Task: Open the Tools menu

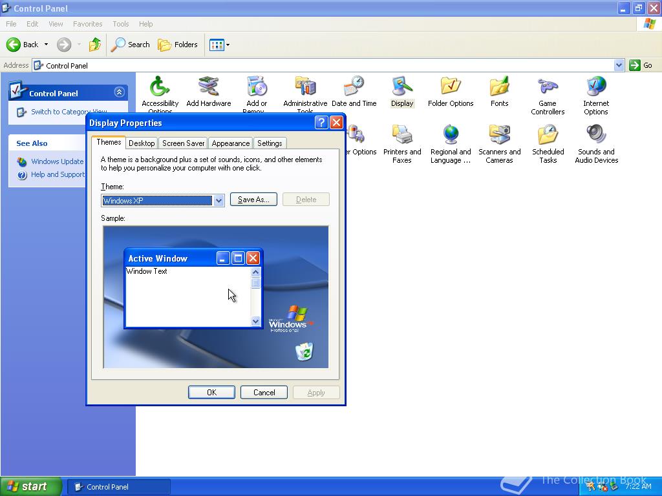Action: click(120, 24)
